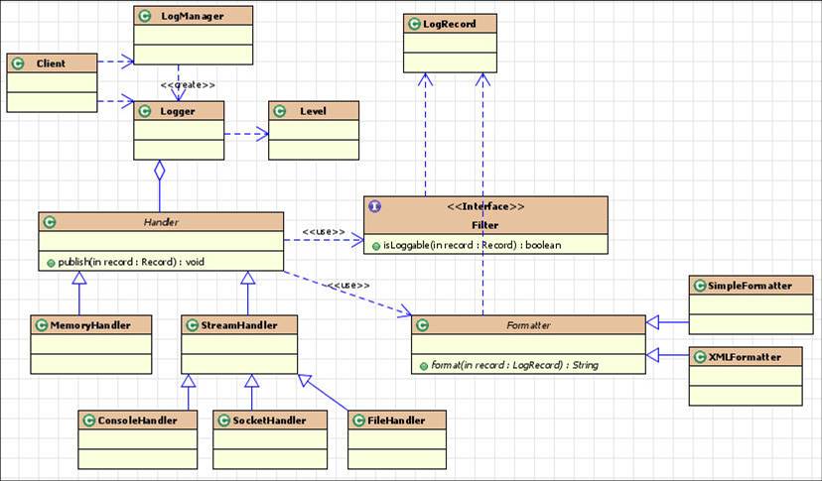This screenshot has height=481, width=822.
Task: Click the green icon on XMLFormatter
Action: 699,357
